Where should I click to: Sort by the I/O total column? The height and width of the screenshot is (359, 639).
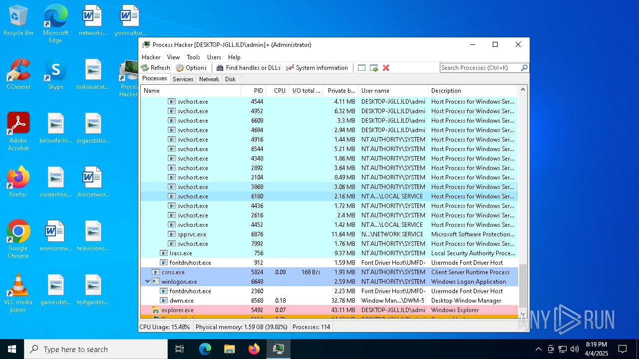click(306, 91)
